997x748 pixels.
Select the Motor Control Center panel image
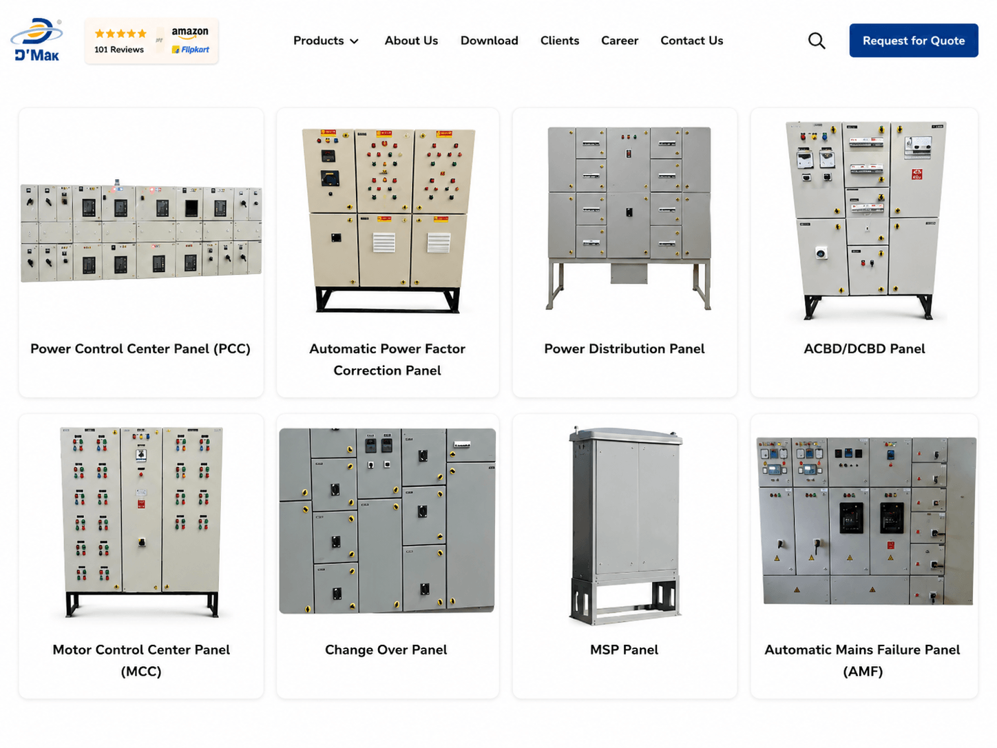[142, 521]
